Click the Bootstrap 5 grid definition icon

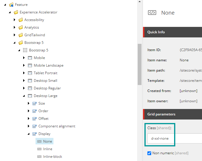coord(25,50)
